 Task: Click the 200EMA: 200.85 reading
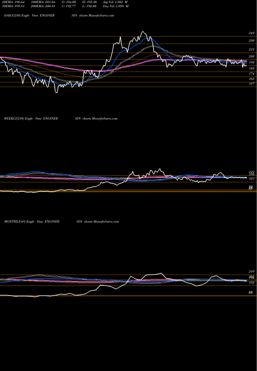point(44,6)
